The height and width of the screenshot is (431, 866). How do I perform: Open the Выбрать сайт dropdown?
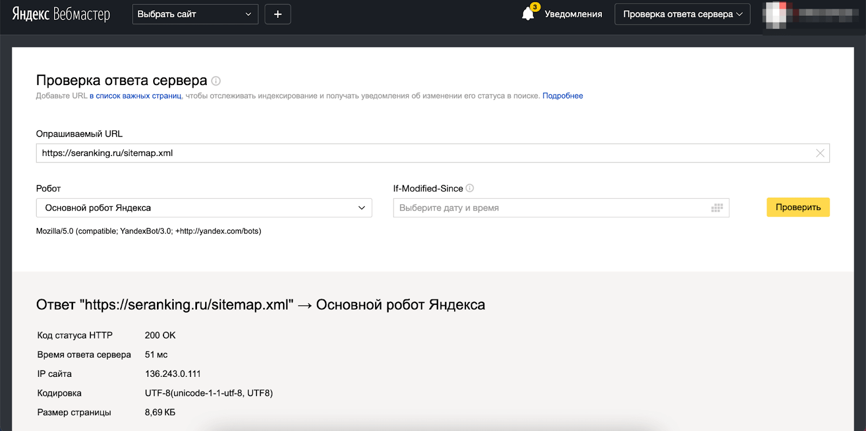[195, 14]
